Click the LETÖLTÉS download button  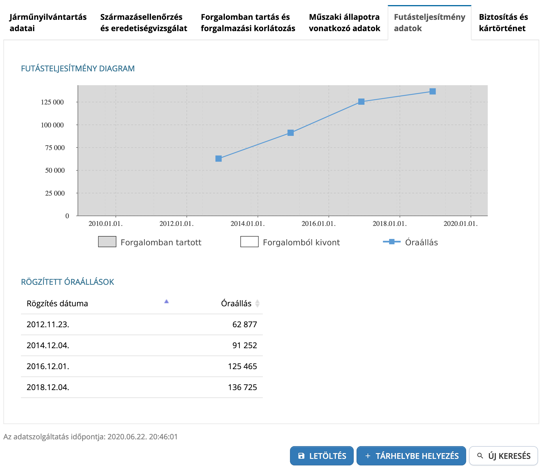pyautogui.click(x=322, y=456)
